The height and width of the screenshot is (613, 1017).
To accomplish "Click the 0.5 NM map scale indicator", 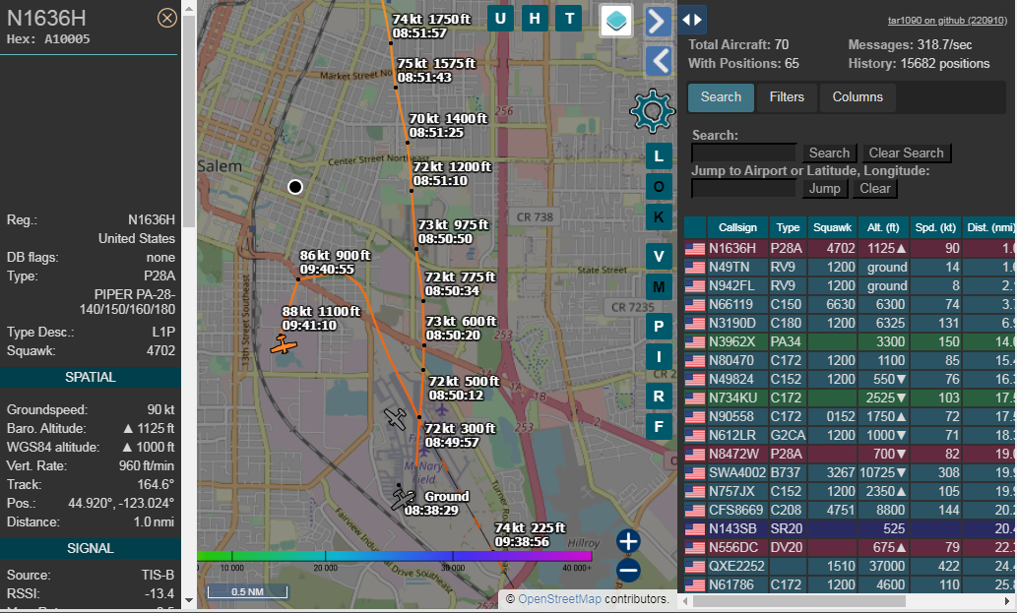I will click(x=248, y=591).
